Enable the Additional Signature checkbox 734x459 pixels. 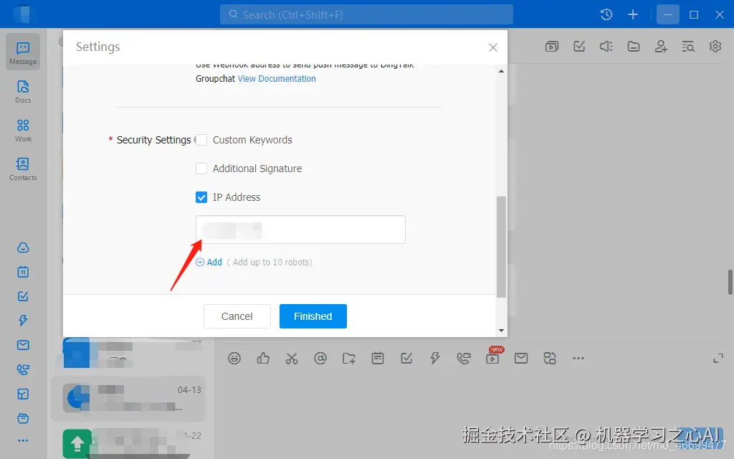201,169
